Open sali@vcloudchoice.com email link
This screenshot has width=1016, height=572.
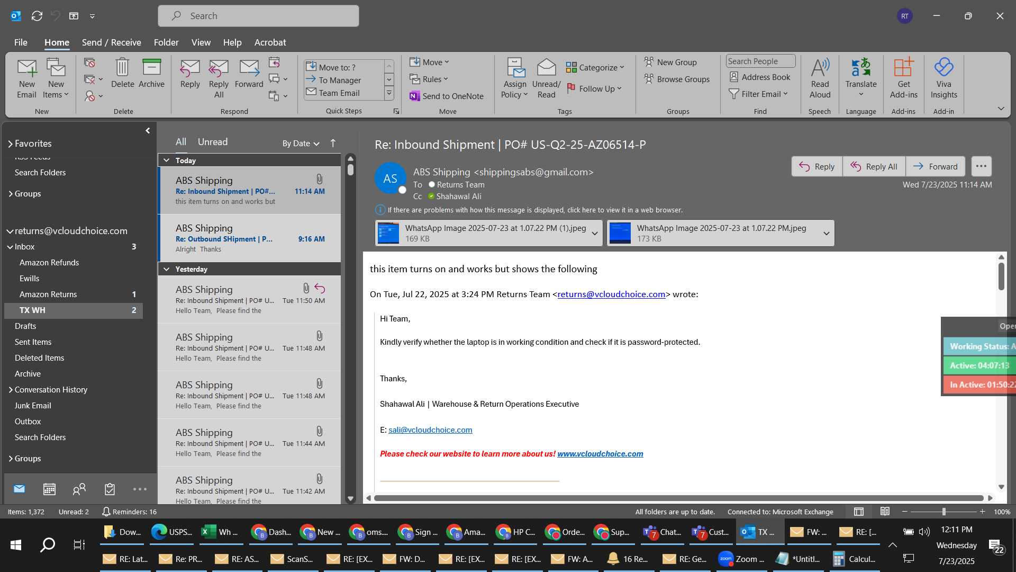click(430, 430)
